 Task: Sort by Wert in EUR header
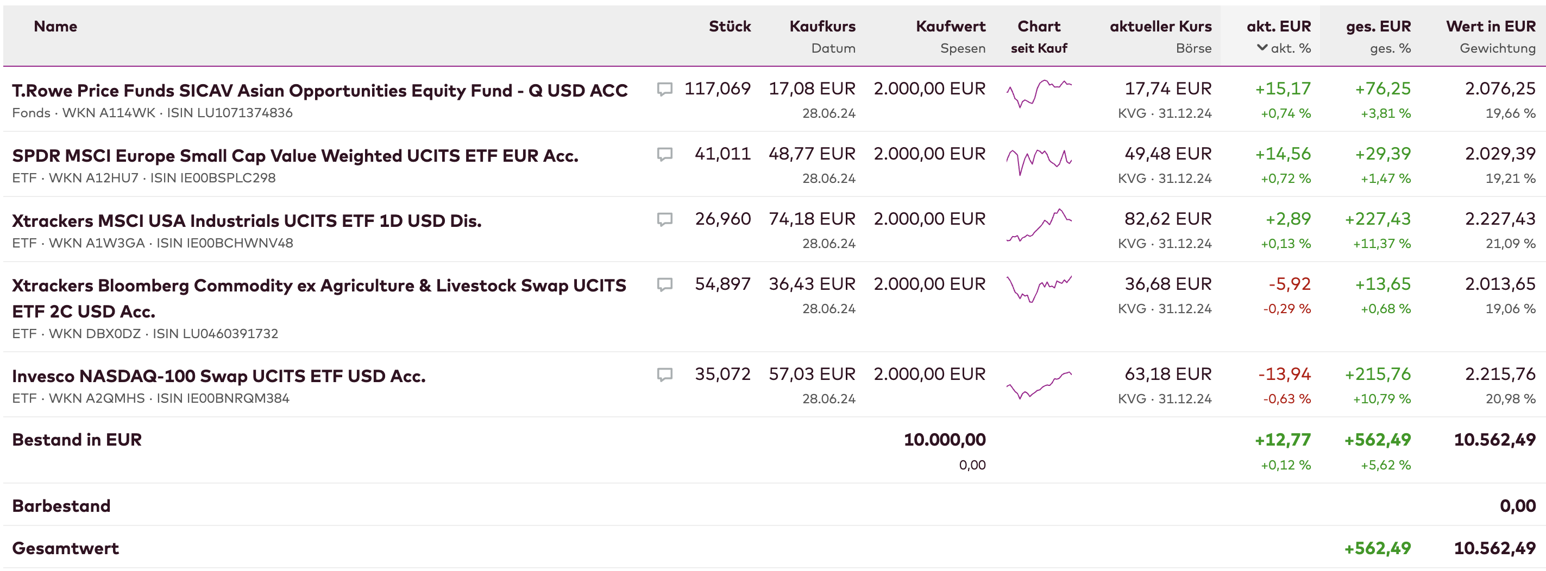[x=1490, y=27]
